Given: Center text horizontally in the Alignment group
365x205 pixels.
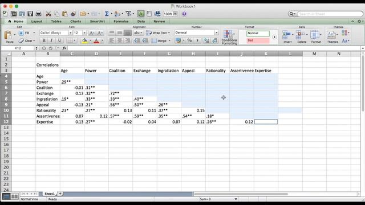Looking at the screenshot, I should pyautogui.click(x=120, y=40).
